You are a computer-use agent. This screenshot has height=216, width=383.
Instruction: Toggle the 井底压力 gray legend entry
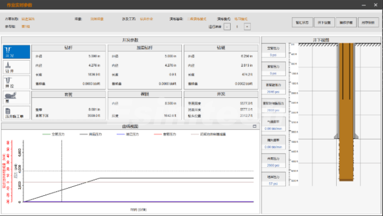91,134
